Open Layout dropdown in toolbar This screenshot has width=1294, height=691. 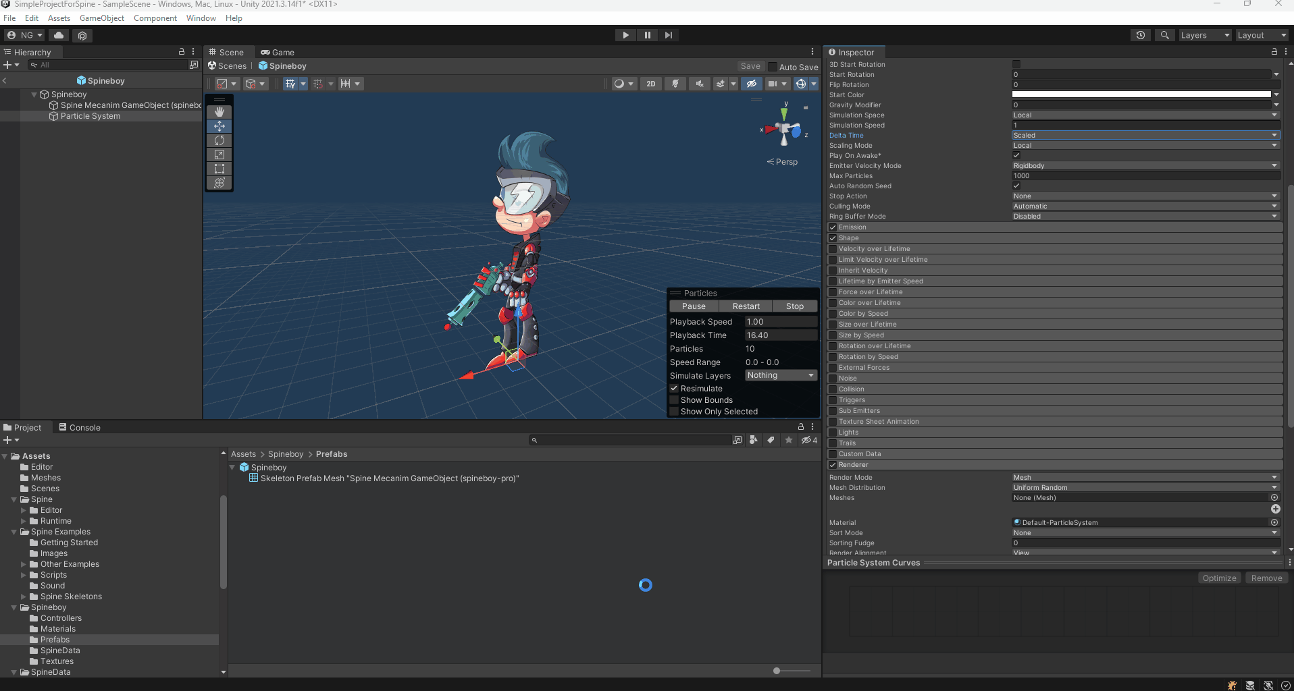tap(1262, 35)
